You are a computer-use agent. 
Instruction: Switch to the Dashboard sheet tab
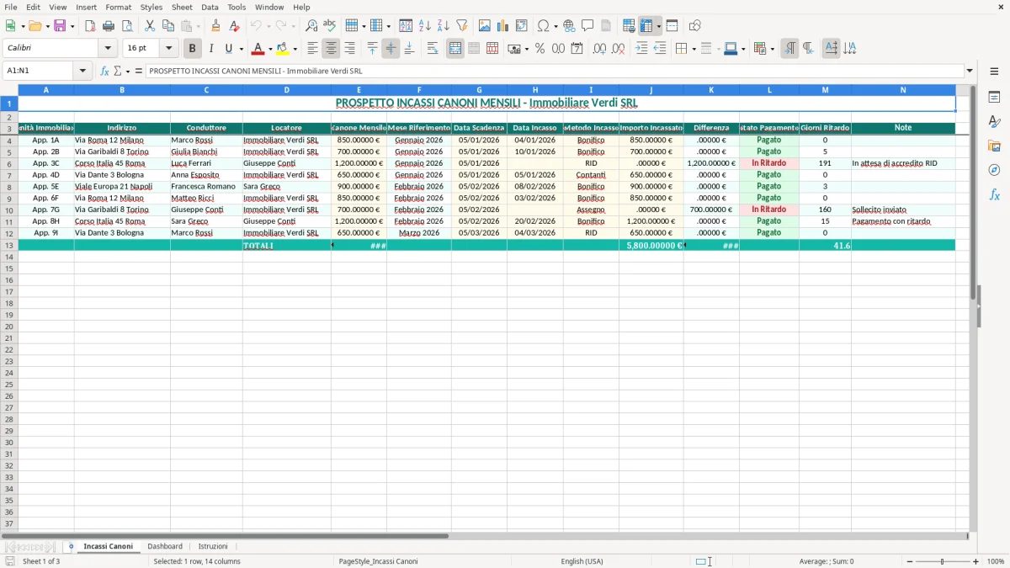[165, 547]
